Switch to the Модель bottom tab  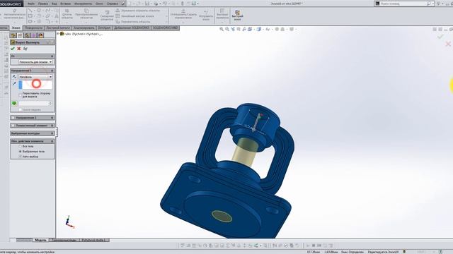point(40,240)
